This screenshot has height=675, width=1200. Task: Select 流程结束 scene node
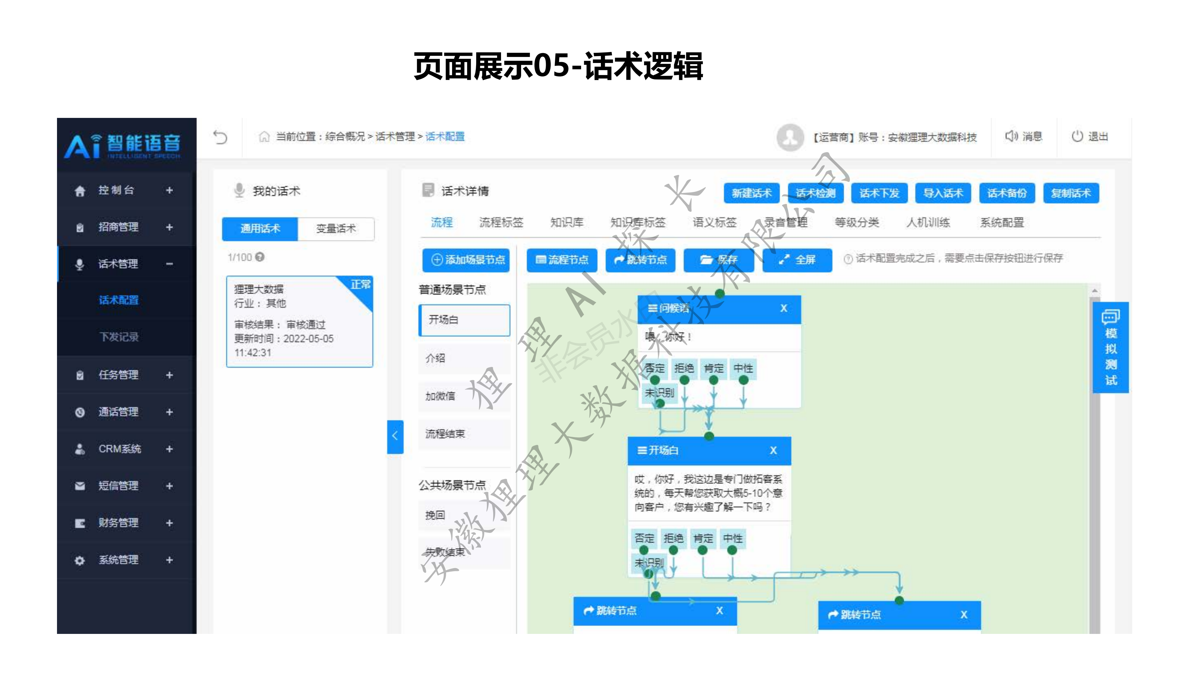464,434
